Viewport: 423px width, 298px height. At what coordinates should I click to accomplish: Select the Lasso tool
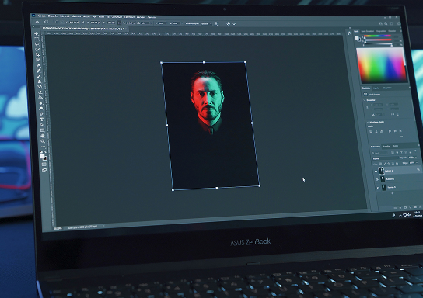point(37,44)
